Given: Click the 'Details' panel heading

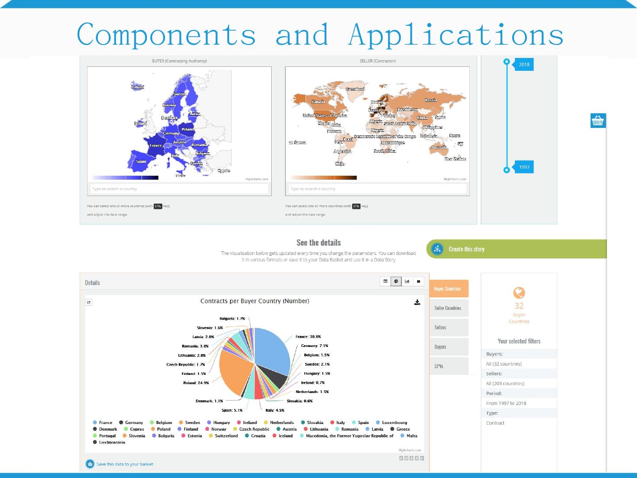Looking at the screenshot, I should 92,283.
